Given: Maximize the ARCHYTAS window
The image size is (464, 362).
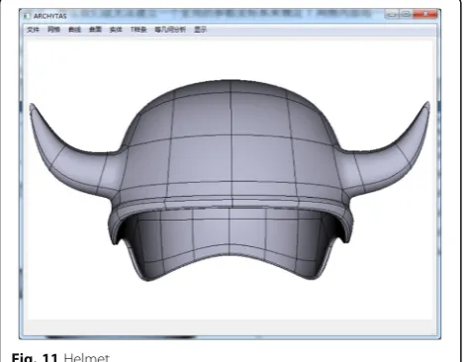Looking at the screenshot, I should [x=406, y=14].
